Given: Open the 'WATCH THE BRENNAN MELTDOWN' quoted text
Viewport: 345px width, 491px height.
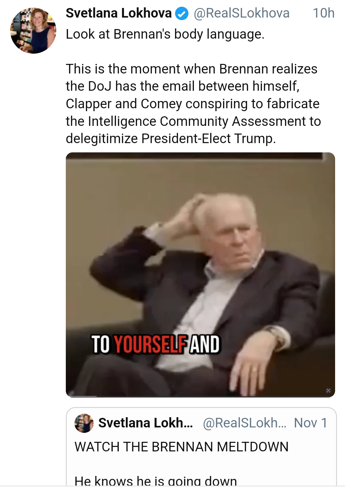Looking at the screenshot, I should pos(181,447).
